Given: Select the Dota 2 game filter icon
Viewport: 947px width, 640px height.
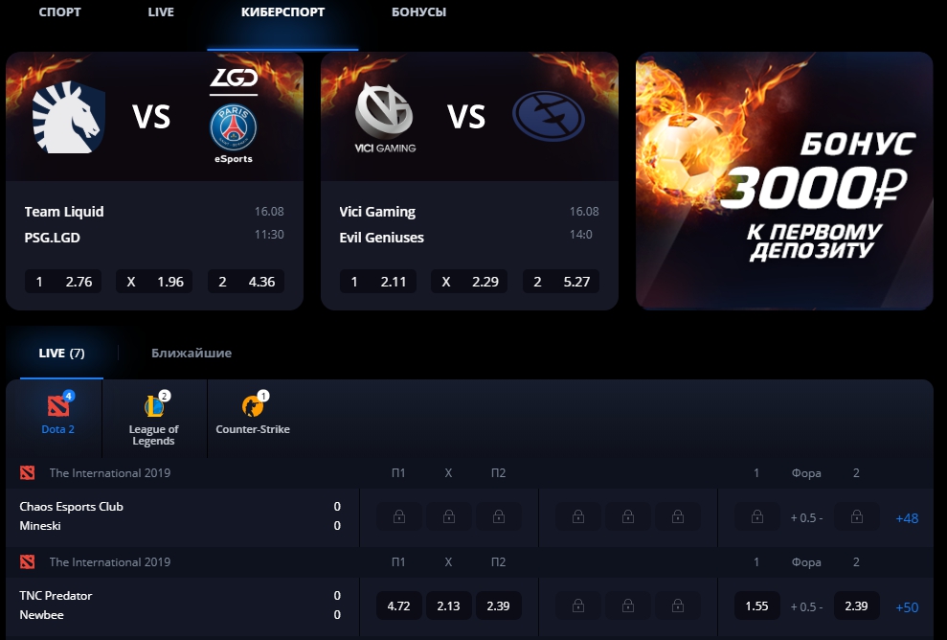Looking at the screenshot, I should pyautogui.click(x=58, y=405).
